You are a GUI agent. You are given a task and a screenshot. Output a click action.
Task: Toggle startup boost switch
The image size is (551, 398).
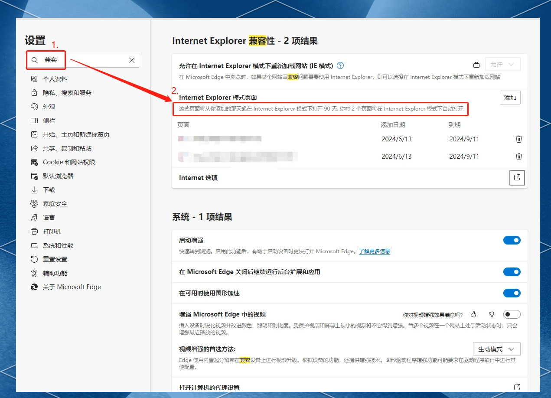pyautogui.click(x=512, y=240)
